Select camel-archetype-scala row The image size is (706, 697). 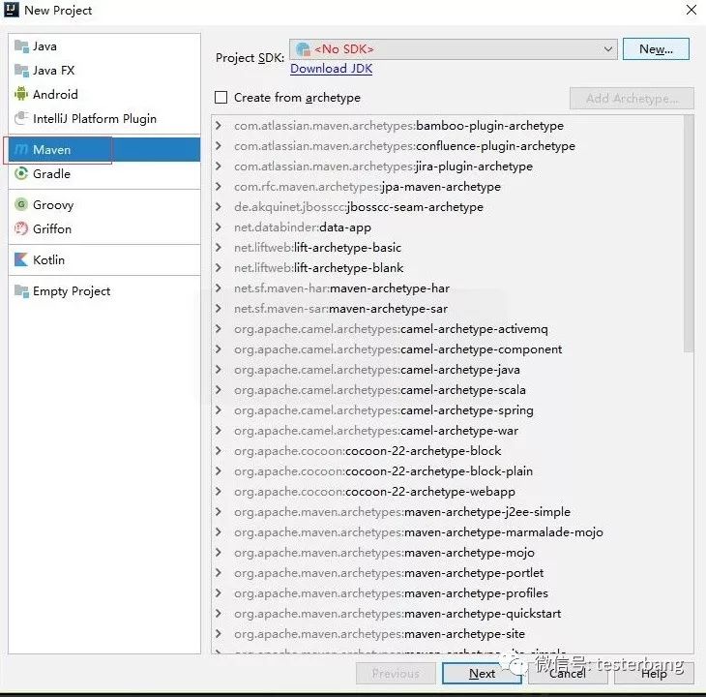(448, 390)
